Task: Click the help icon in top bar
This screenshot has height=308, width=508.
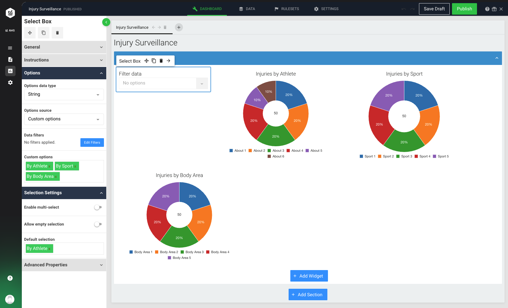Action: click(487, 9)
